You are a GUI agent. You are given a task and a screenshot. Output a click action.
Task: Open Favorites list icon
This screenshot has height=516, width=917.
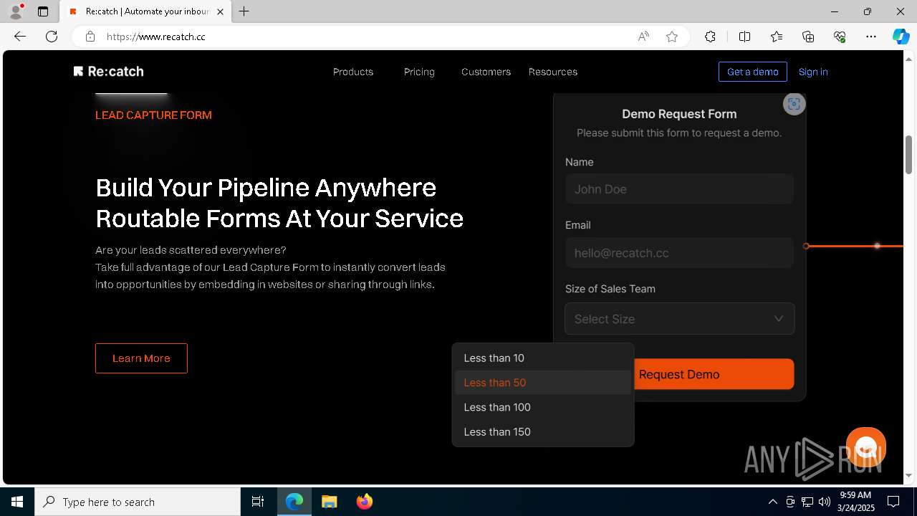777,37
